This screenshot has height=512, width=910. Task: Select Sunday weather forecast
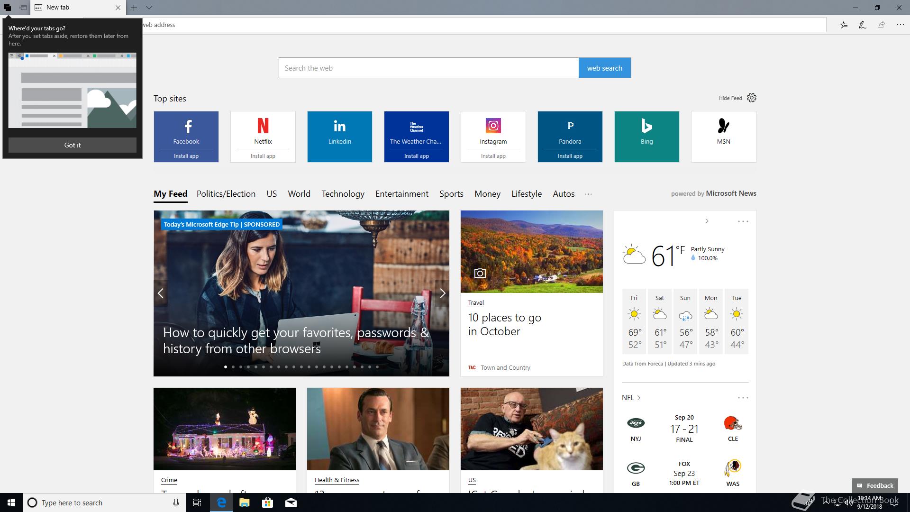[x=685, y=321]
